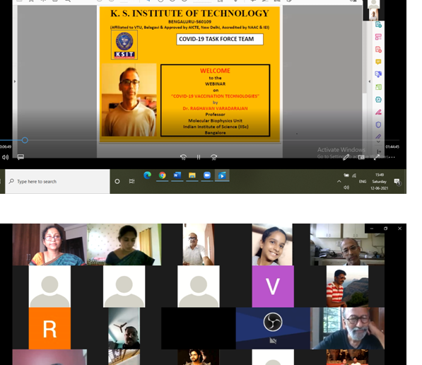Open more options ellipsis in player

point(392,157)
